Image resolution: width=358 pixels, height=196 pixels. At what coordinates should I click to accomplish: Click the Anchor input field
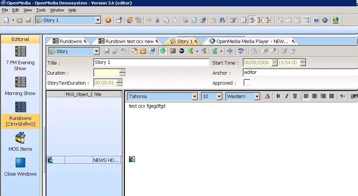coord(300,72)
